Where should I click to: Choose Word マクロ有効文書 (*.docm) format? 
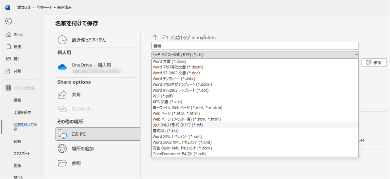(255, 67)
